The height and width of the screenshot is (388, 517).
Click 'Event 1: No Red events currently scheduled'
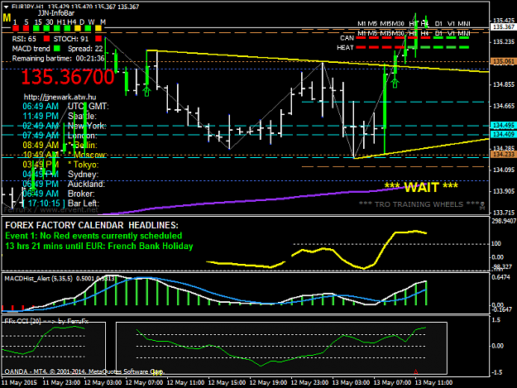pos(93,236)
